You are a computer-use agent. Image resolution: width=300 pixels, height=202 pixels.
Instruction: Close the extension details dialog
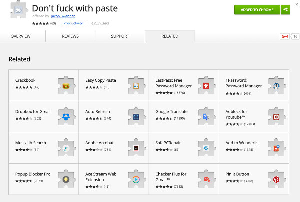point(297,4)
